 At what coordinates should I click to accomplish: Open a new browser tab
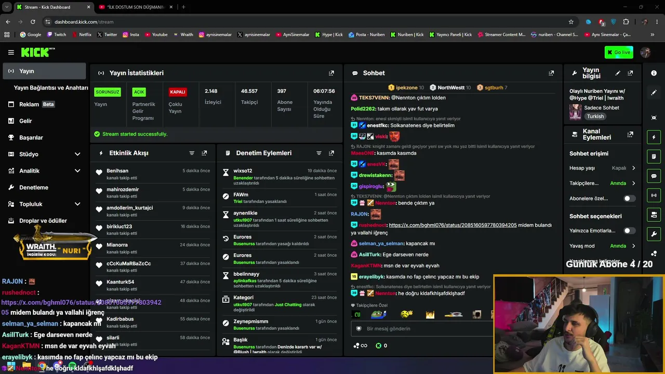[183, 7]
